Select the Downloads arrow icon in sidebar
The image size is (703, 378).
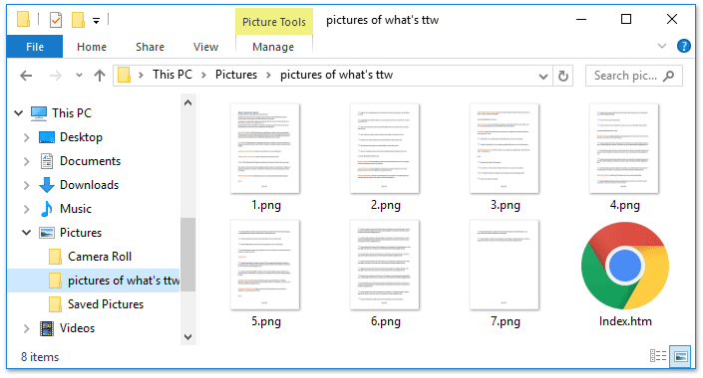[47, 185]
